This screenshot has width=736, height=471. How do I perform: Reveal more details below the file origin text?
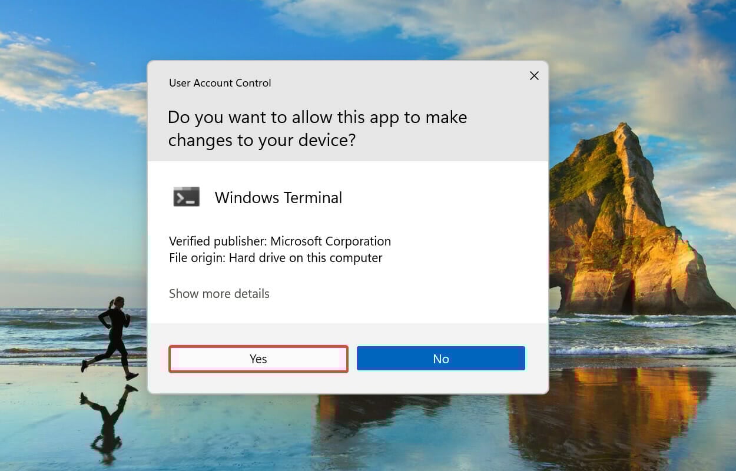pyautogui.click(x=219, y=293)
